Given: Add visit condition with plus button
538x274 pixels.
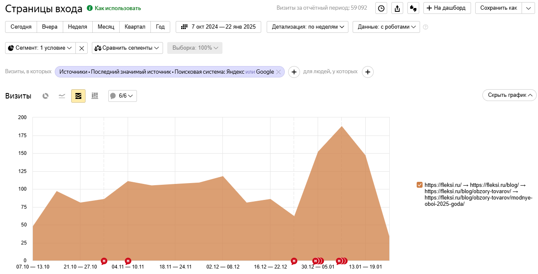Looking at the screenshot, I should tap(294, 72).
